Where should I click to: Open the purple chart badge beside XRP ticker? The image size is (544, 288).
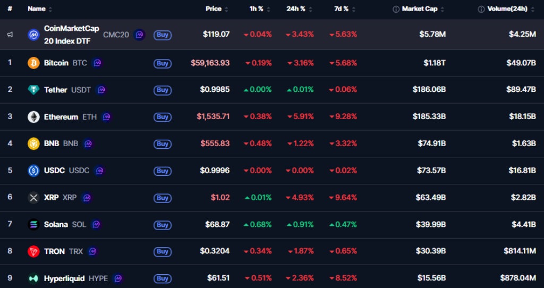[x=87, y=198]
